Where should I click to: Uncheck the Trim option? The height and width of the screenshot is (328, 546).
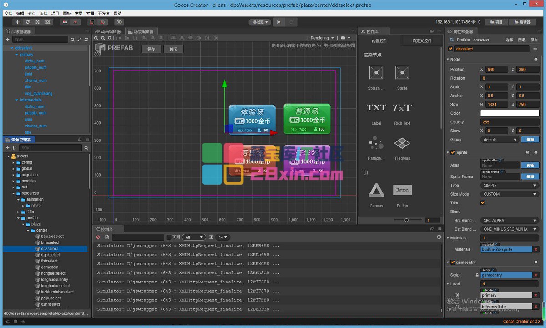coord(483,203)
